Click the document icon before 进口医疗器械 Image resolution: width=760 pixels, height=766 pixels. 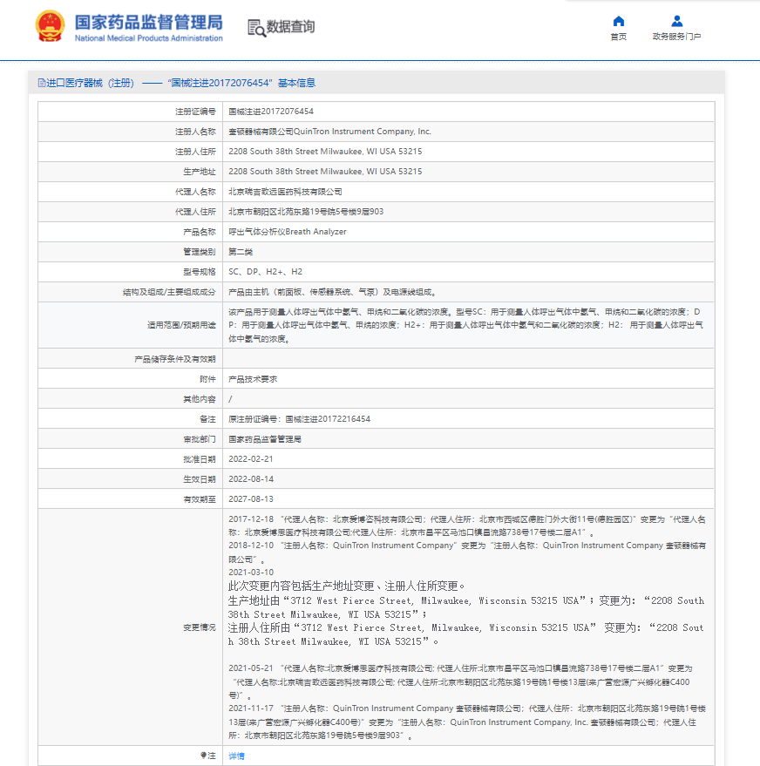(x=42, y=83)
